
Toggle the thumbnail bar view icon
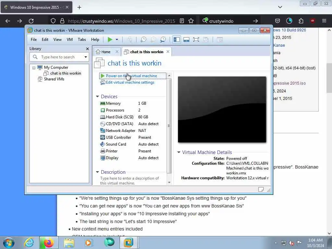186,40
